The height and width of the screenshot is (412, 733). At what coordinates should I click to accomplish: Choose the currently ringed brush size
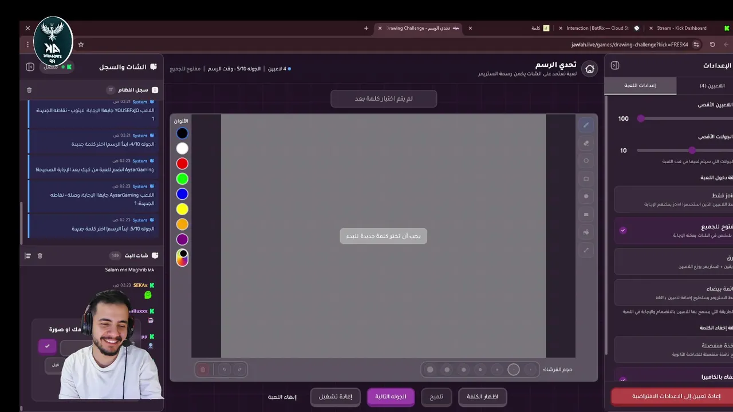[x=514, y=370]
